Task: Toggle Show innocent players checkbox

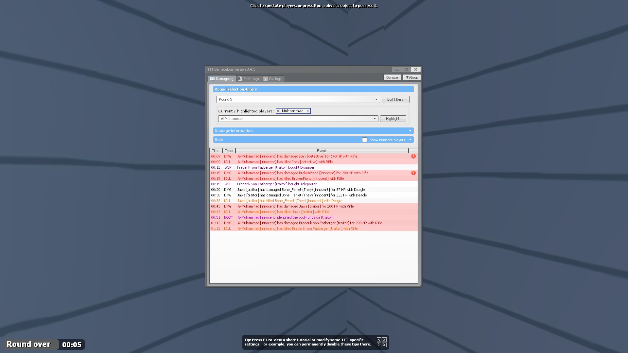Action: click(x=364, y=140)
